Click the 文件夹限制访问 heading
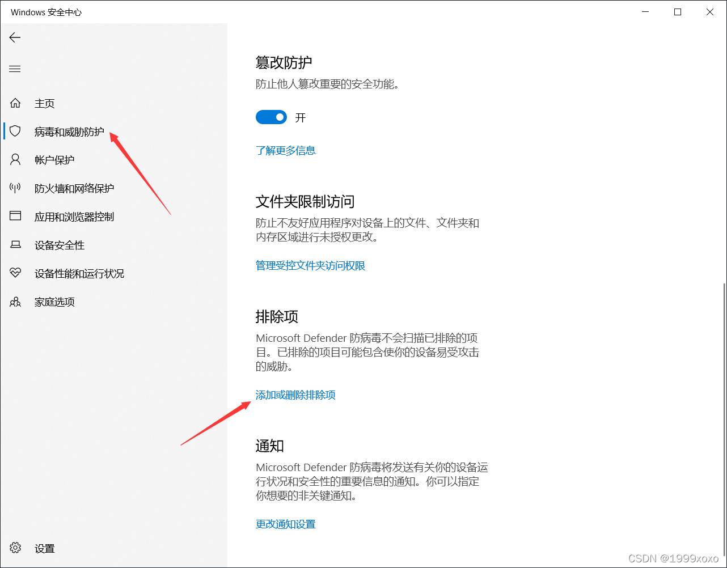The height and width of the screenshot is (568, 727). point(305,201)
